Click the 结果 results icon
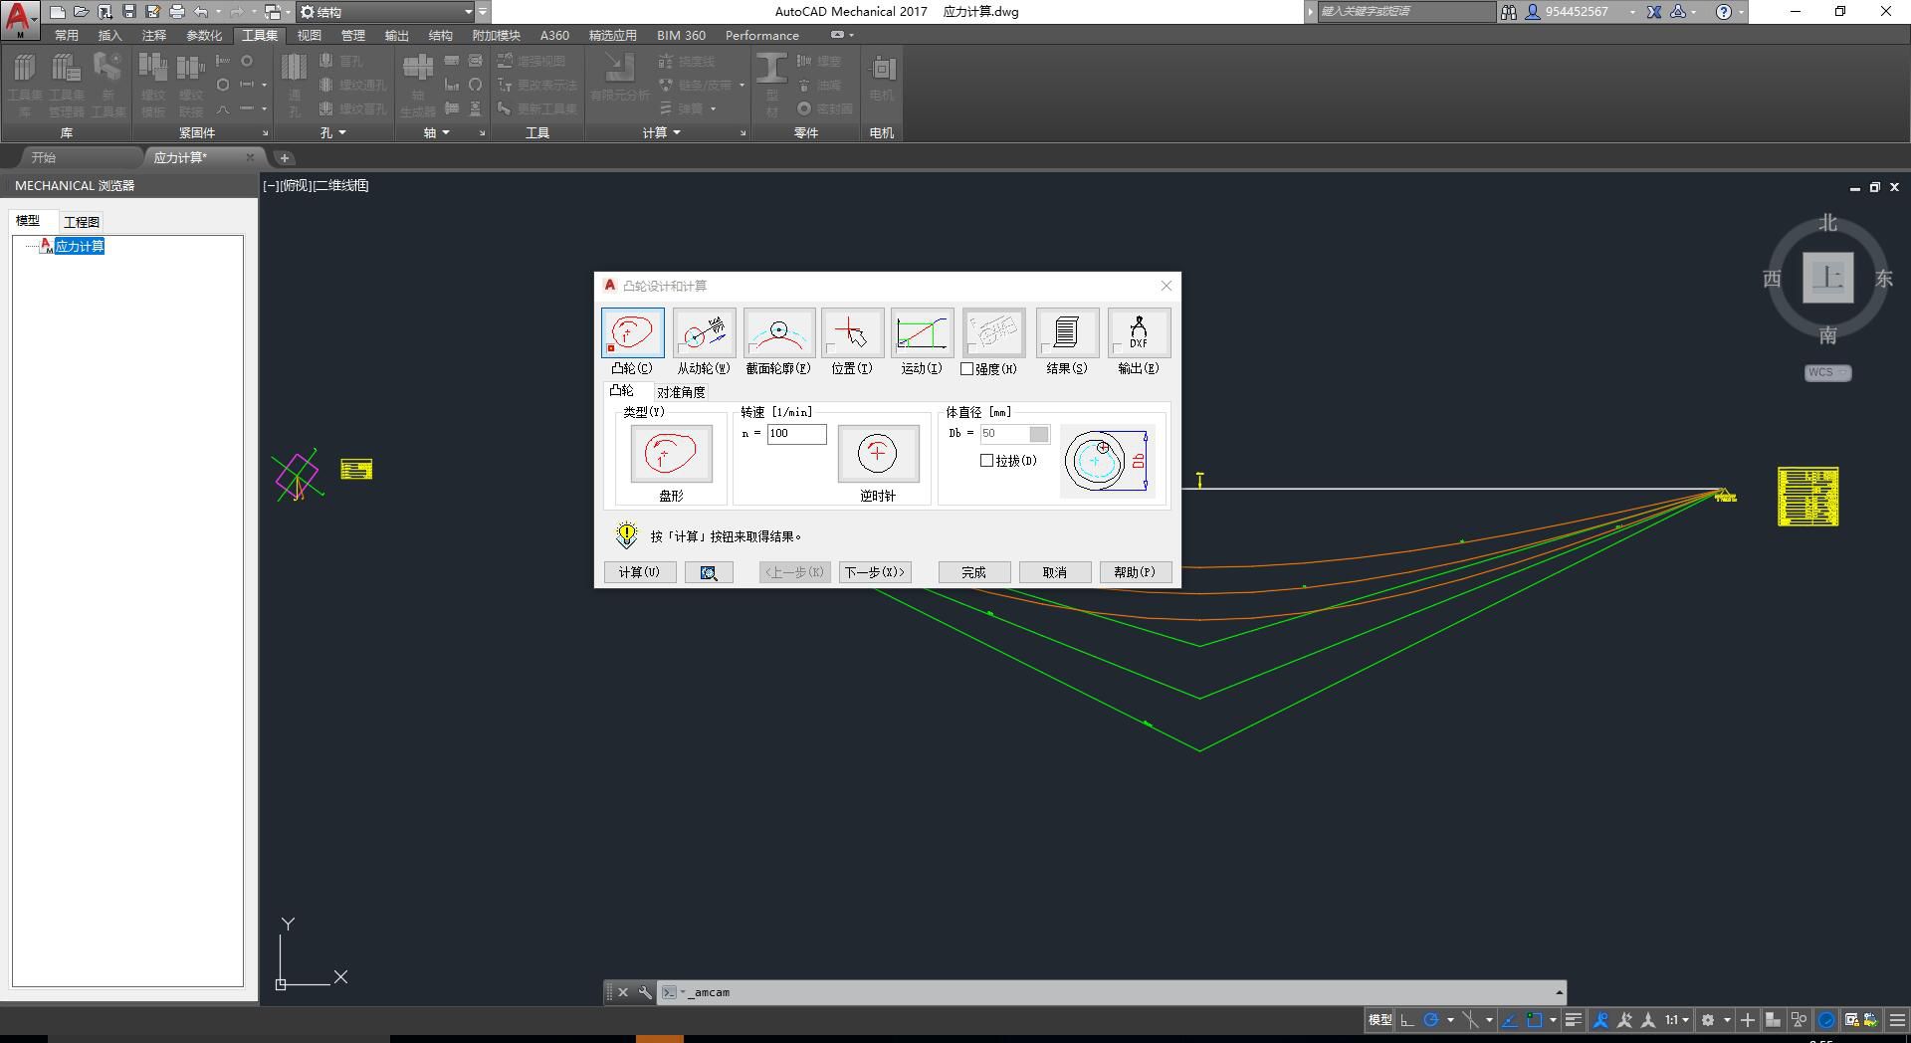Image resolution: width=1911 pixels, height=1043 pixels. click(1066, 333)
